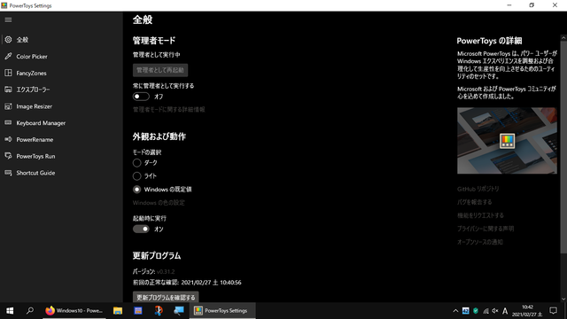This screenshot has width=567, height=319.
Task: Click the PowerToys Settings taskbar button
Action: (x=222, y=311)
